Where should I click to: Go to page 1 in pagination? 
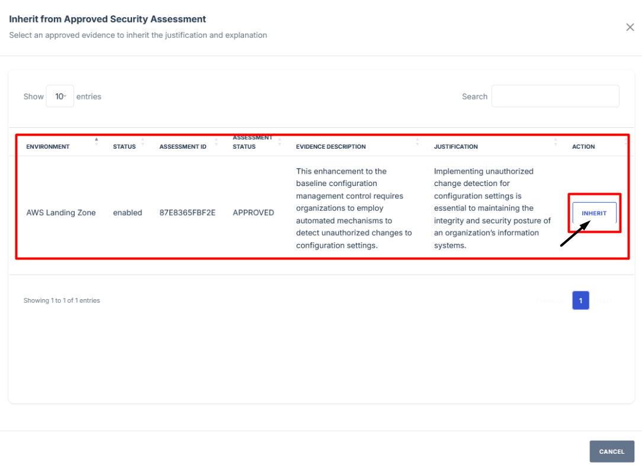(x=580, y=301)
